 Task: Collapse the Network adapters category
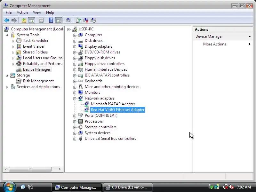[75, 99]
